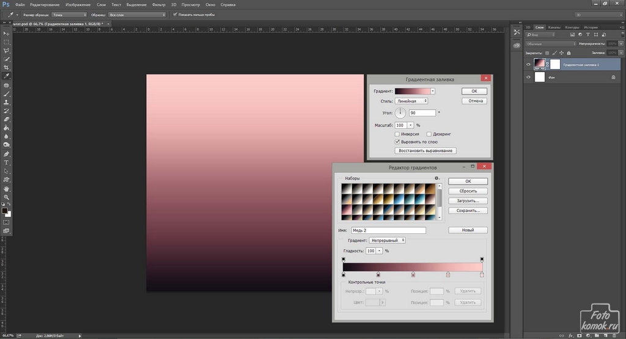Open gradient type dropdown showing Непрерывный
The width and height of the screenshot is (626, 339).
coord(388,241)
